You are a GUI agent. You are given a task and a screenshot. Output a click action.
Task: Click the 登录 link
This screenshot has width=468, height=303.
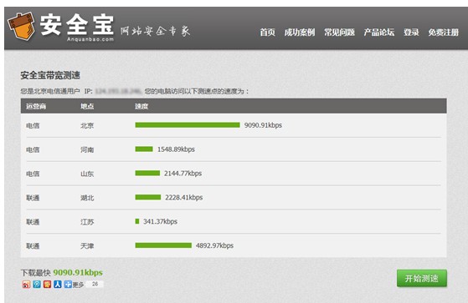point(411,33)
